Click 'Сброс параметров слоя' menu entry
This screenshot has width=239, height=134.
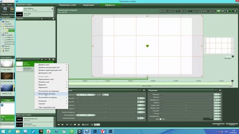pos(51,108)
